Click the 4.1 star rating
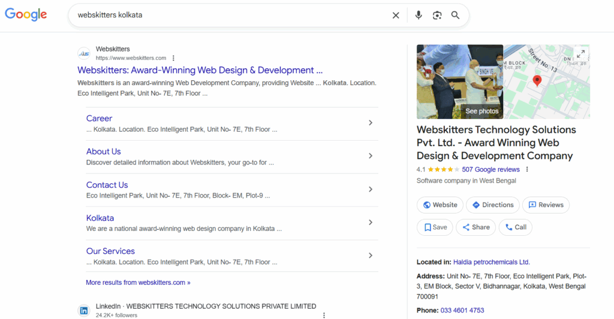Image resolution: width=614 pixels, height=319 pixels. (438, 169)
